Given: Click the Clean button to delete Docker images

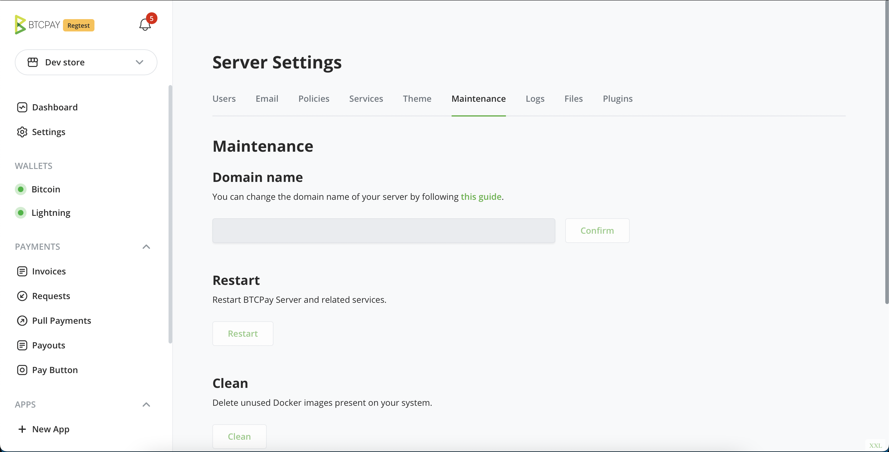Looking at the screenshot, I should coord(239,436).
